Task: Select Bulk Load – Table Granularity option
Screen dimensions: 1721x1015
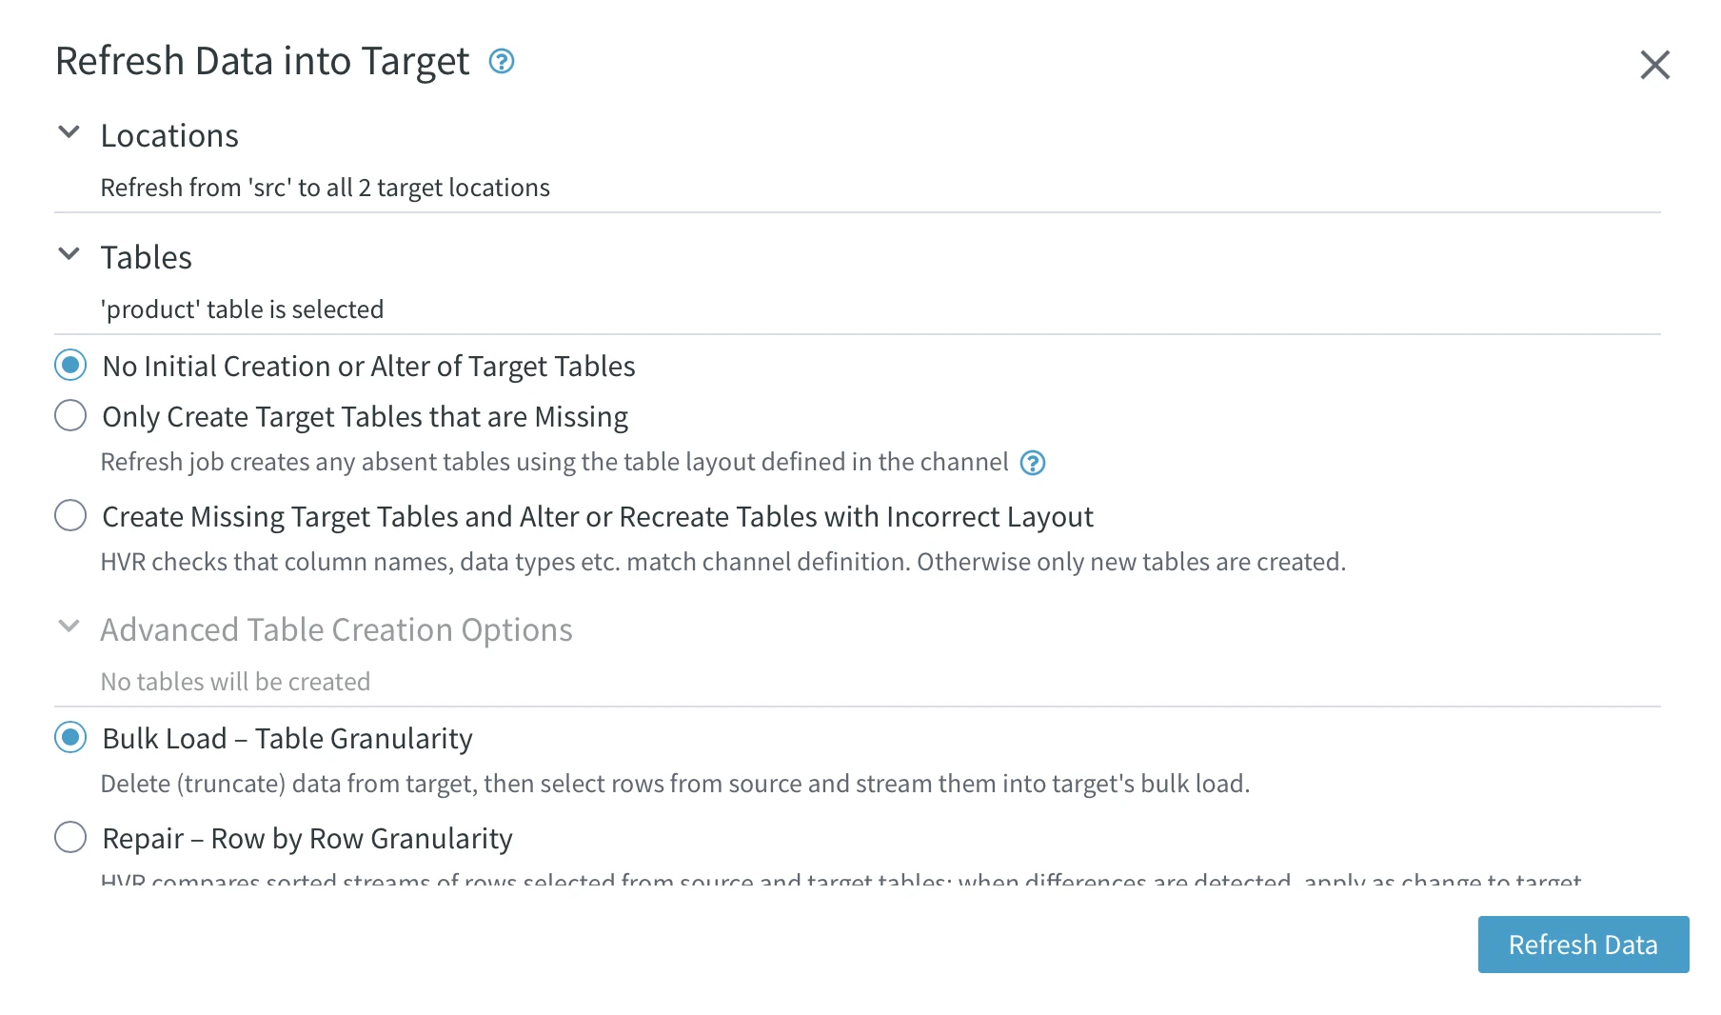Action: [x=69, y=737]
